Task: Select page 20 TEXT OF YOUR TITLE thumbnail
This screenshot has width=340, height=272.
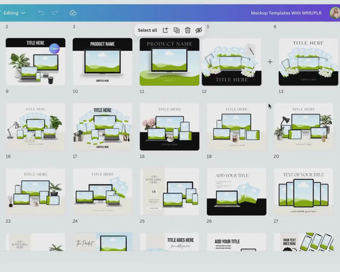Action: click(x=304, y=192)
